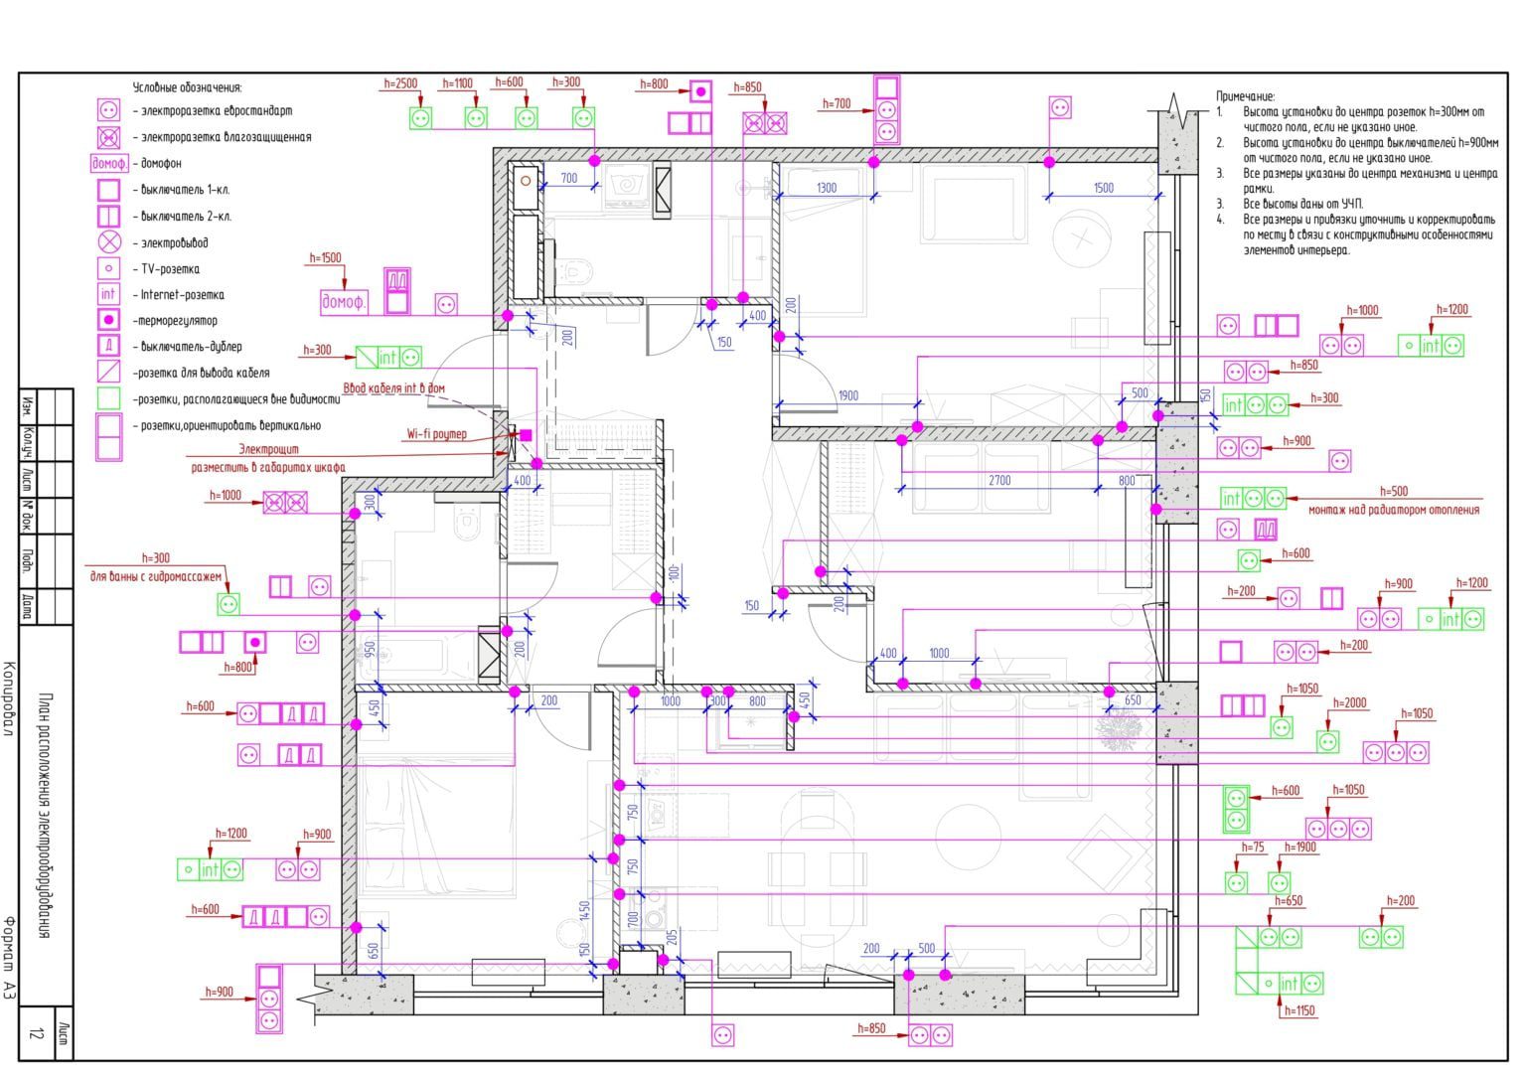This screenshot has height=1079, width=1526.
Task: Click the выключатель-дублер symbol in the legend
Action: coord(108,347)
